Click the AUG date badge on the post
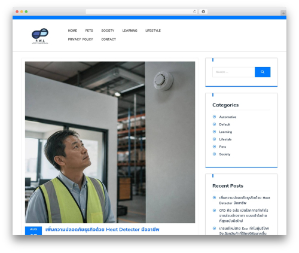 click(33, 231)
